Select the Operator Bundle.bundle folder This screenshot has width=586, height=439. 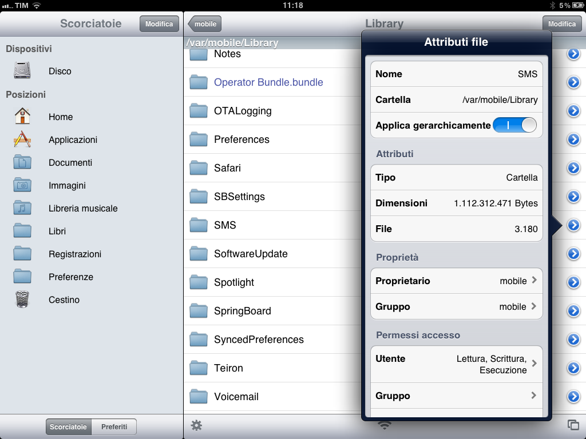[268, 82]
